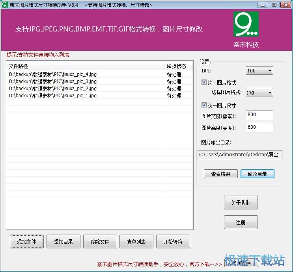Click the 移除文件 button
Screen dimensions: 293x272
pyautogui.click(x=100, y=242)
